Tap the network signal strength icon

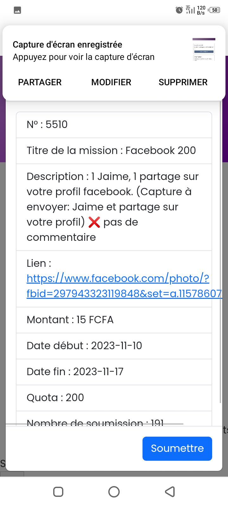(x=190, y=10)
